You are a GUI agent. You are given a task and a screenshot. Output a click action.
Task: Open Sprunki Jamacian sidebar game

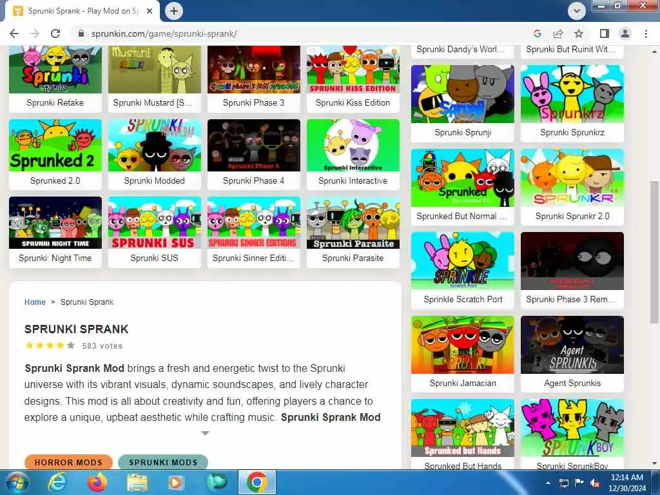click(463, 354)
